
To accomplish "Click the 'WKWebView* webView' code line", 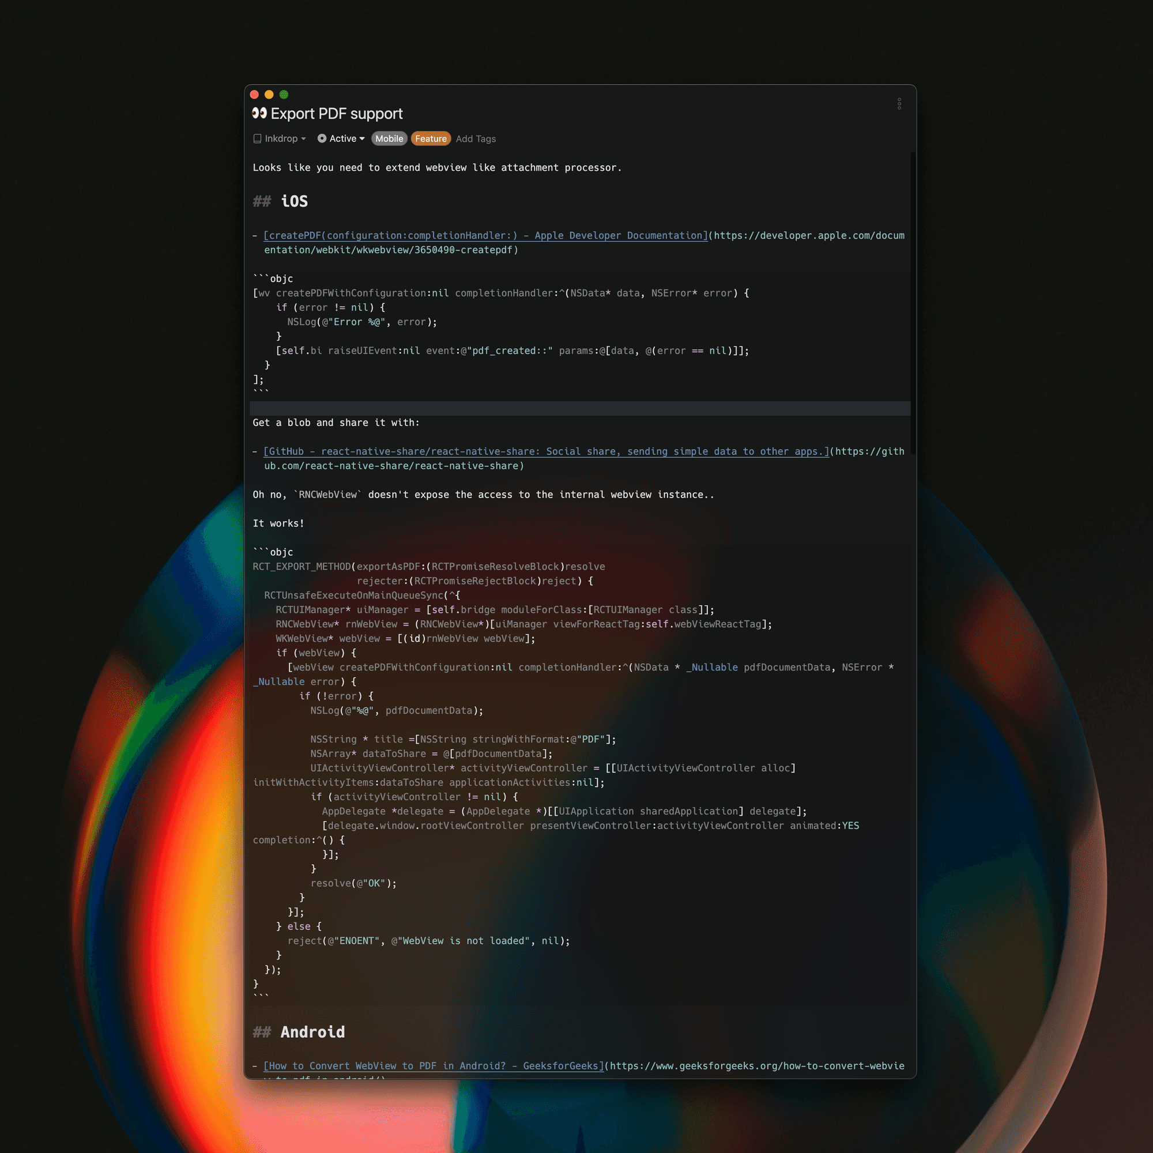I will (x=405, y=639).
